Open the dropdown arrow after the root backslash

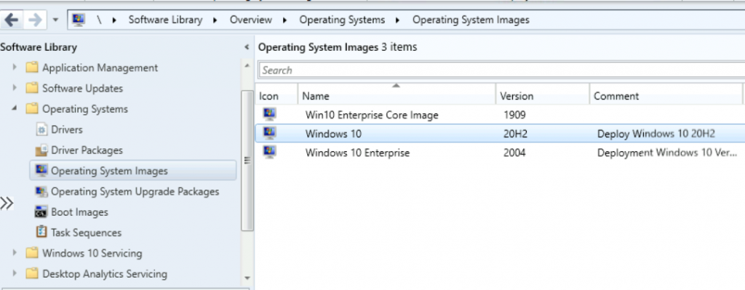coord(114,20)
